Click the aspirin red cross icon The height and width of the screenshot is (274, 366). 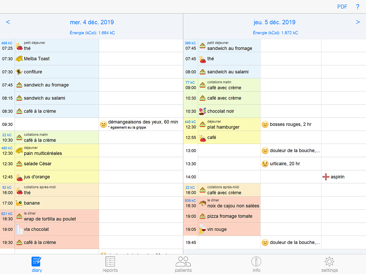click(x=326, y=177)
